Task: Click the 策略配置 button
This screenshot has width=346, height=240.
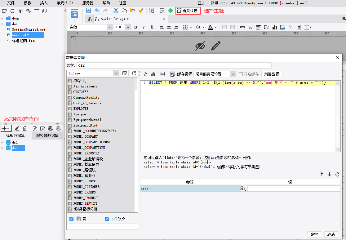Action: (x=272, y=74)
